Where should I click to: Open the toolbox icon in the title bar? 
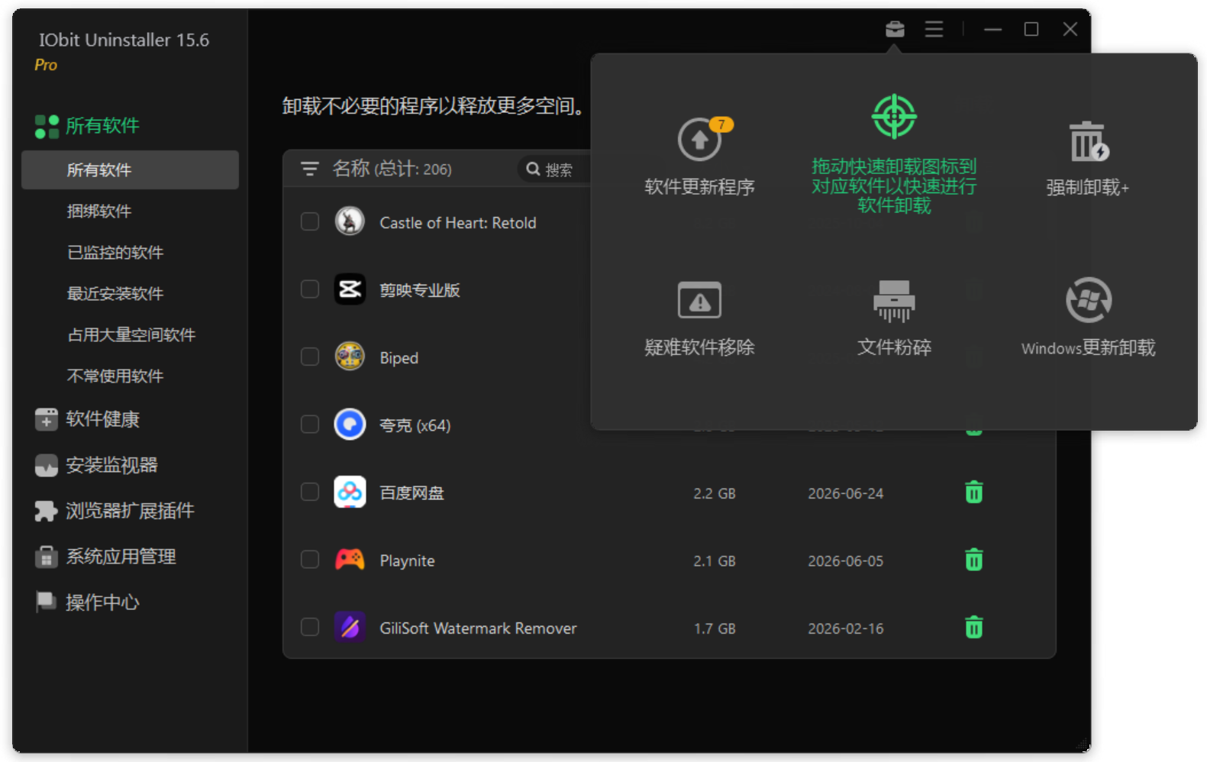[x=895, y=29]
